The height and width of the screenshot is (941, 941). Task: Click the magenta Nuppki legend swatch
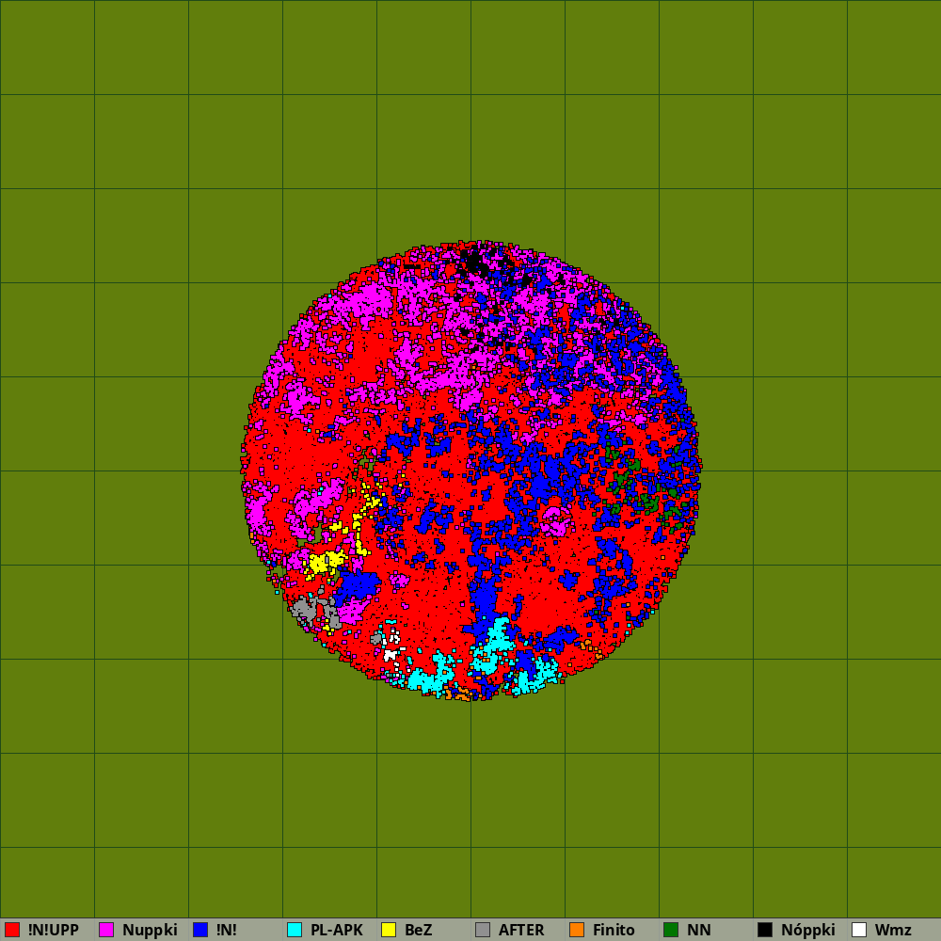click(x=106, y=930)
